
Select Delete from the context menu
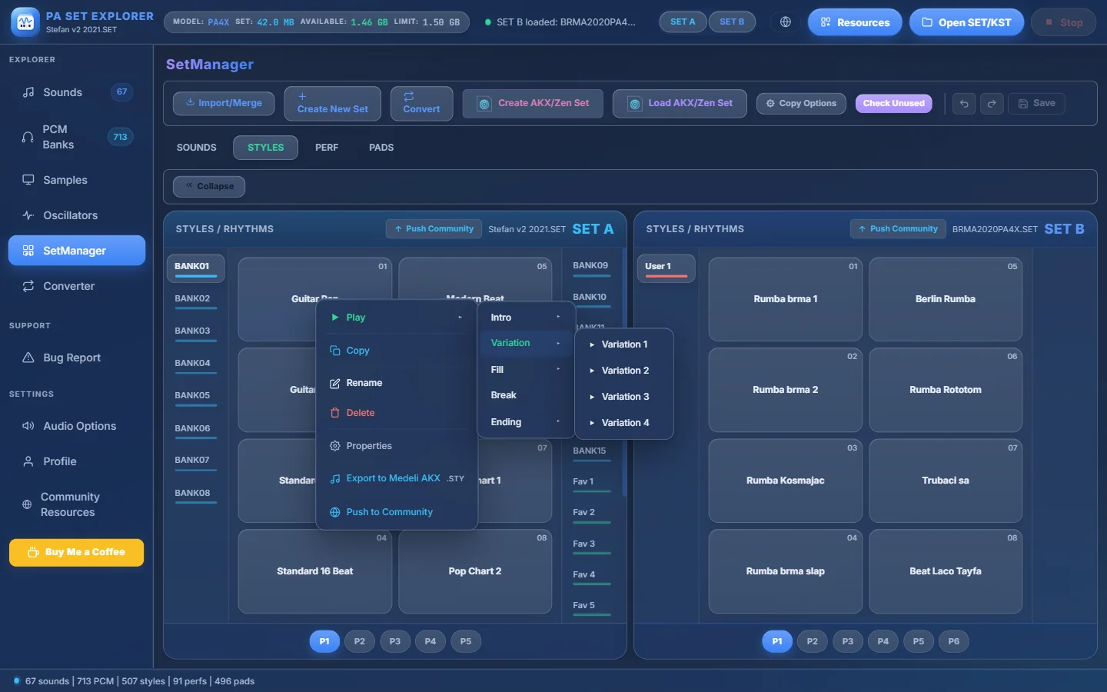397,413
